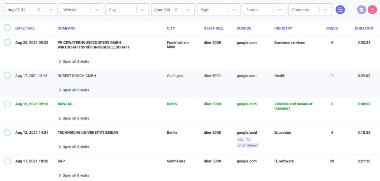Click 'IT, software' industry cell
Screen dimensions: 380x181
click(x=284, y=161)
